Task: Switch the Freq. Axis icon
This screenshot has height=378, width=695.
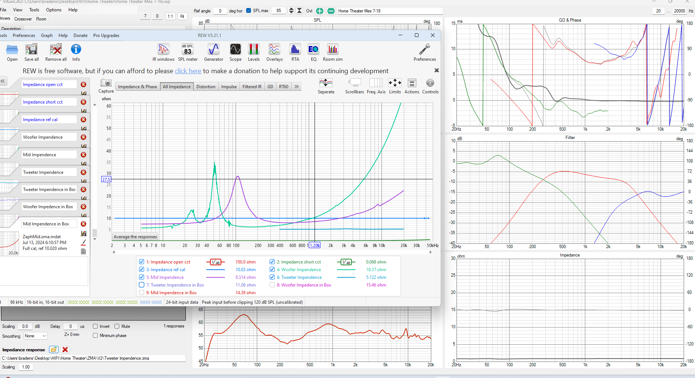Action: (x=376, y=86)
